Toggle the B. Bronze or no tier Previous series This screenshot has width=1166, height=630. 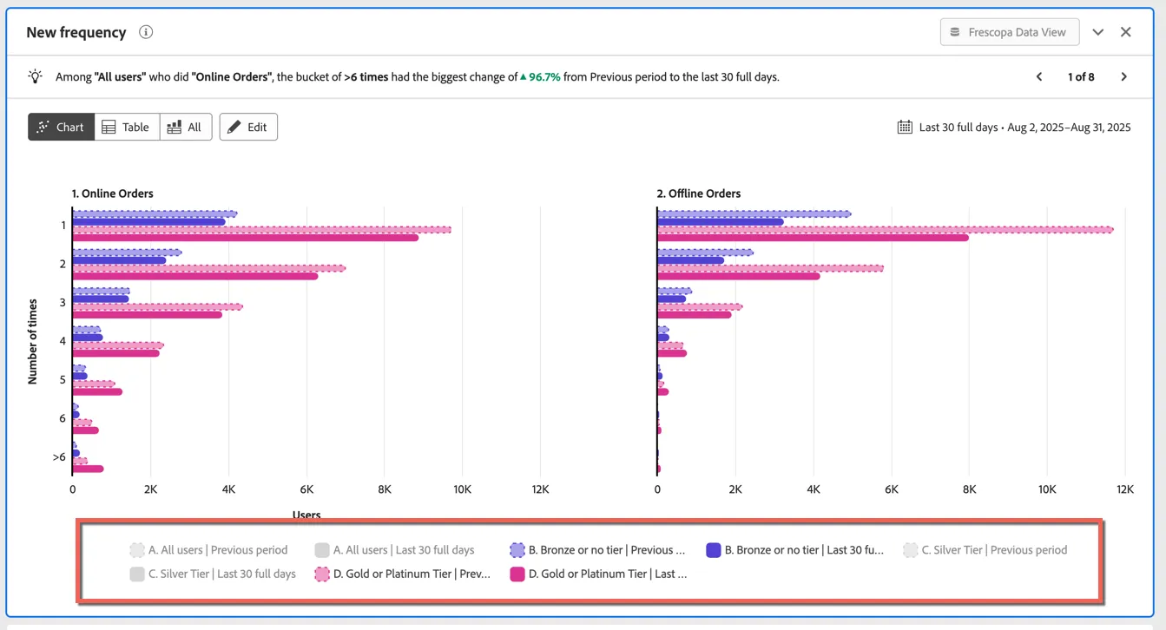(597, 549)
